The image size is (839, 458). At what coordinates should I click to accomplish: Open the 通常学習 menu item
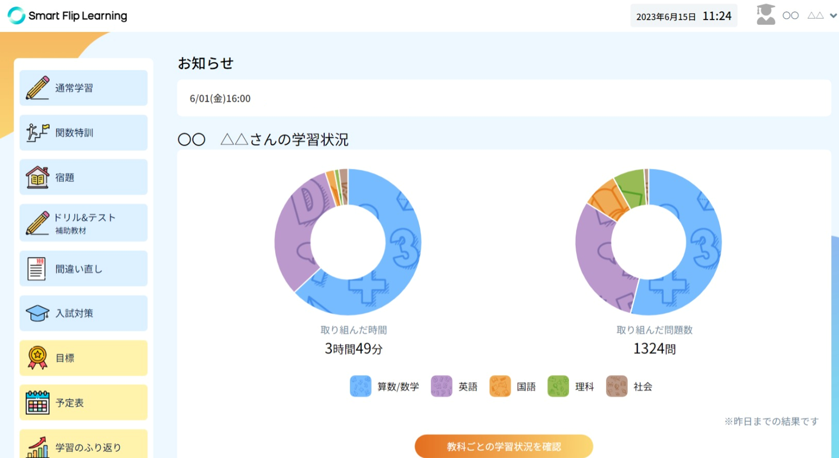83,88
